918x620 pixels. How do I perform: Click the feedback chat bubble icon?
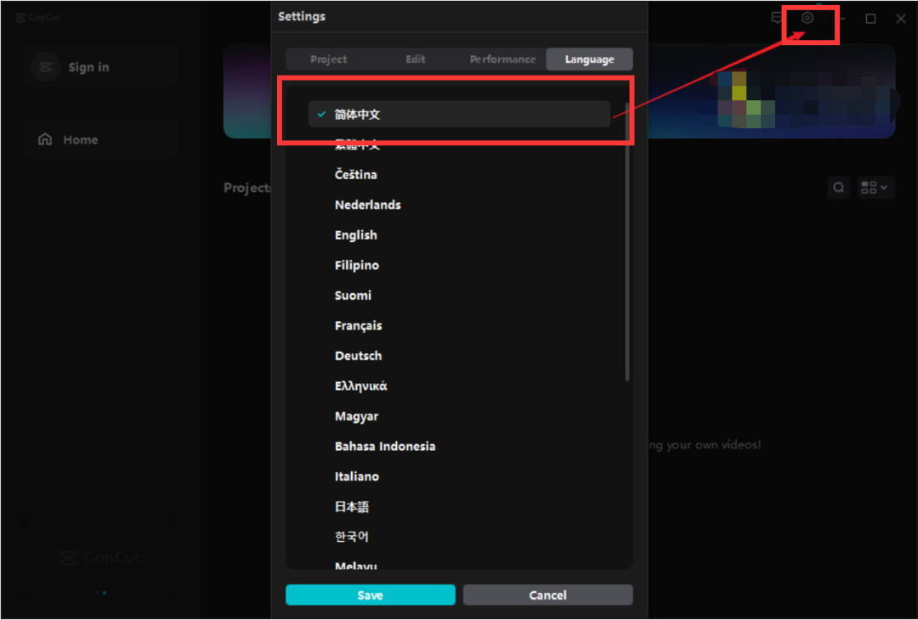pos(777,18)
